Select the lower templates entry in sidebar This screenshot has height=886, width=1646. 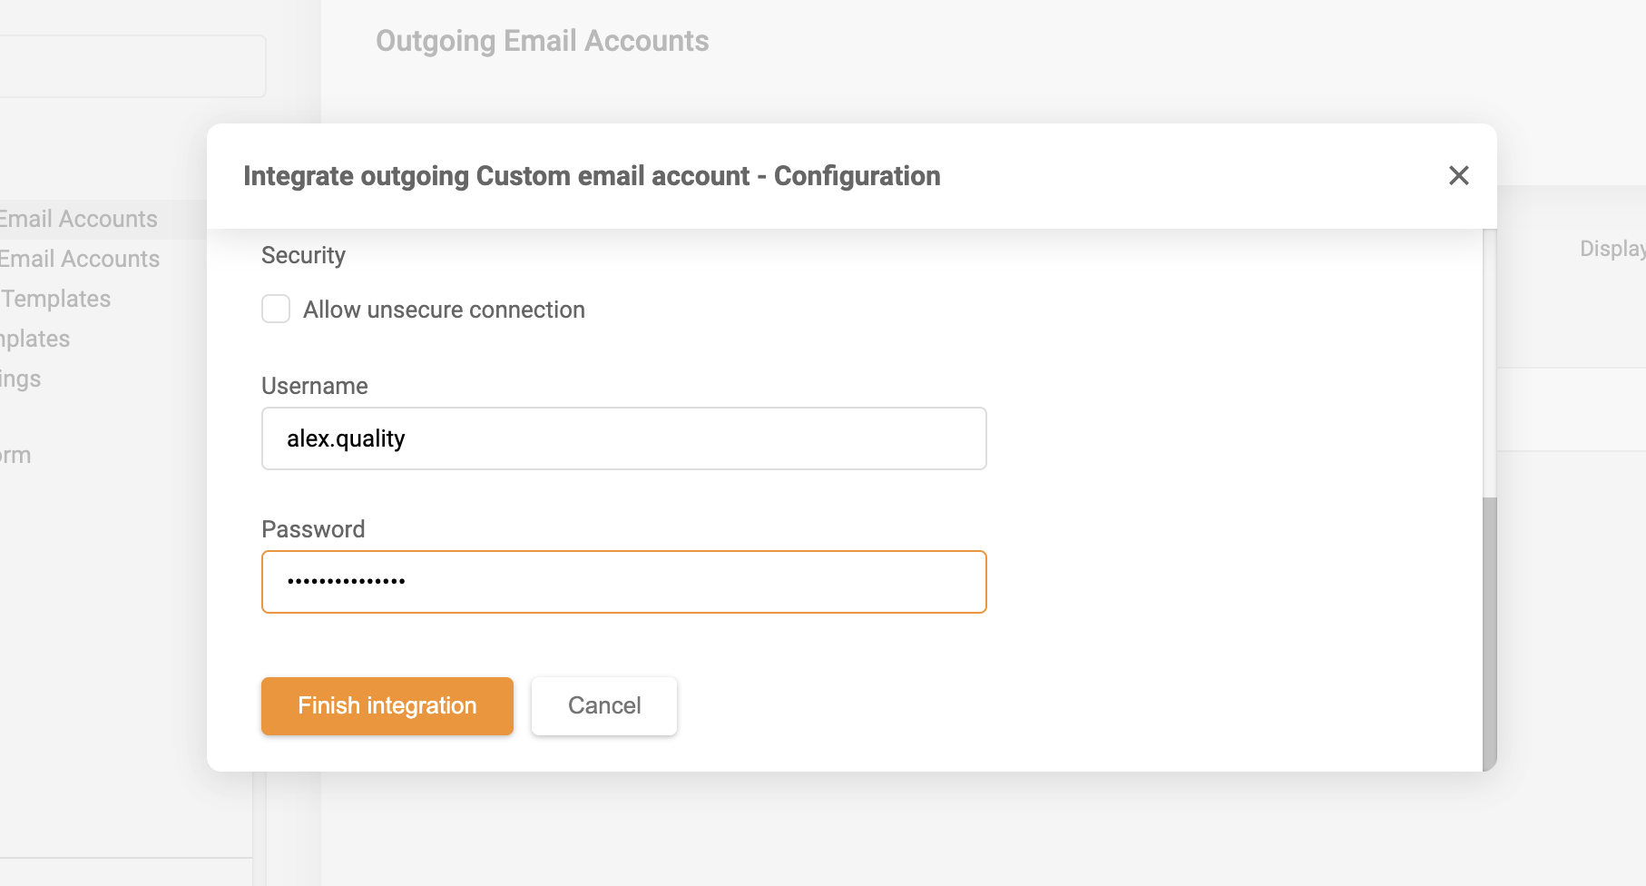click(34, 338)
